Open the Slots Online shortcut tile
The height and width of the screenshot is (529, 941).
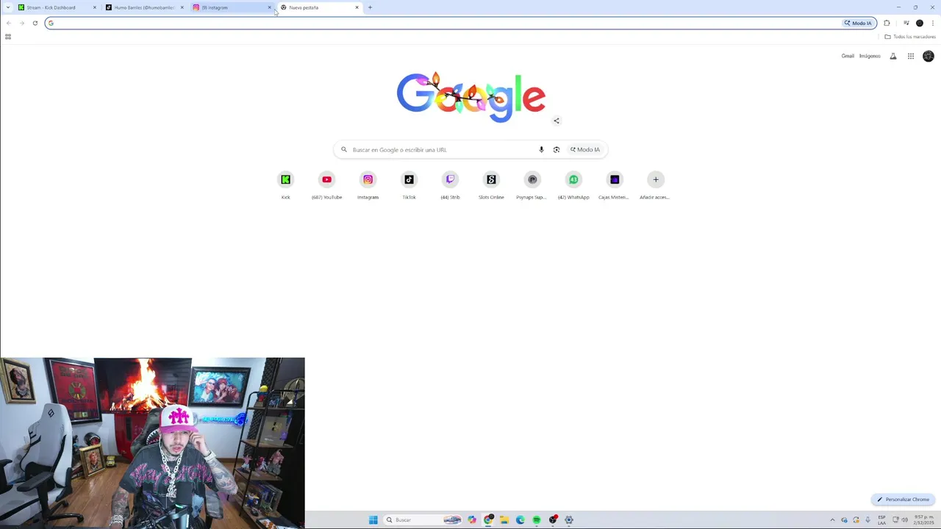coord(491,185)
